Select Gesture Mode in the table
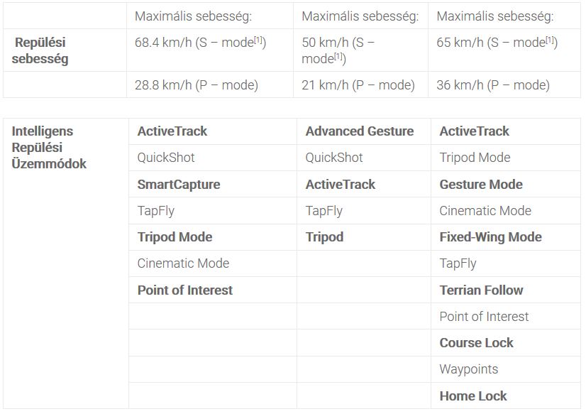586x414 pixels. (x=480, y=185)
